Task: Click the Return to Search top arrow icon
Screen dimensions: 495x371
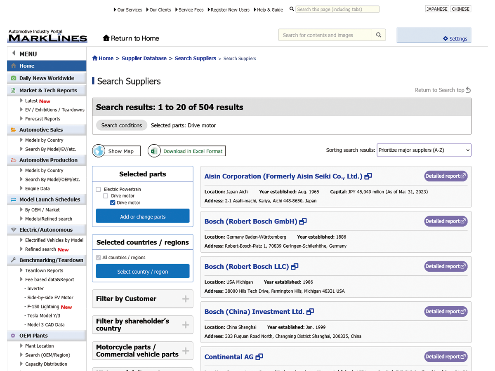Action: pos(468,90)
